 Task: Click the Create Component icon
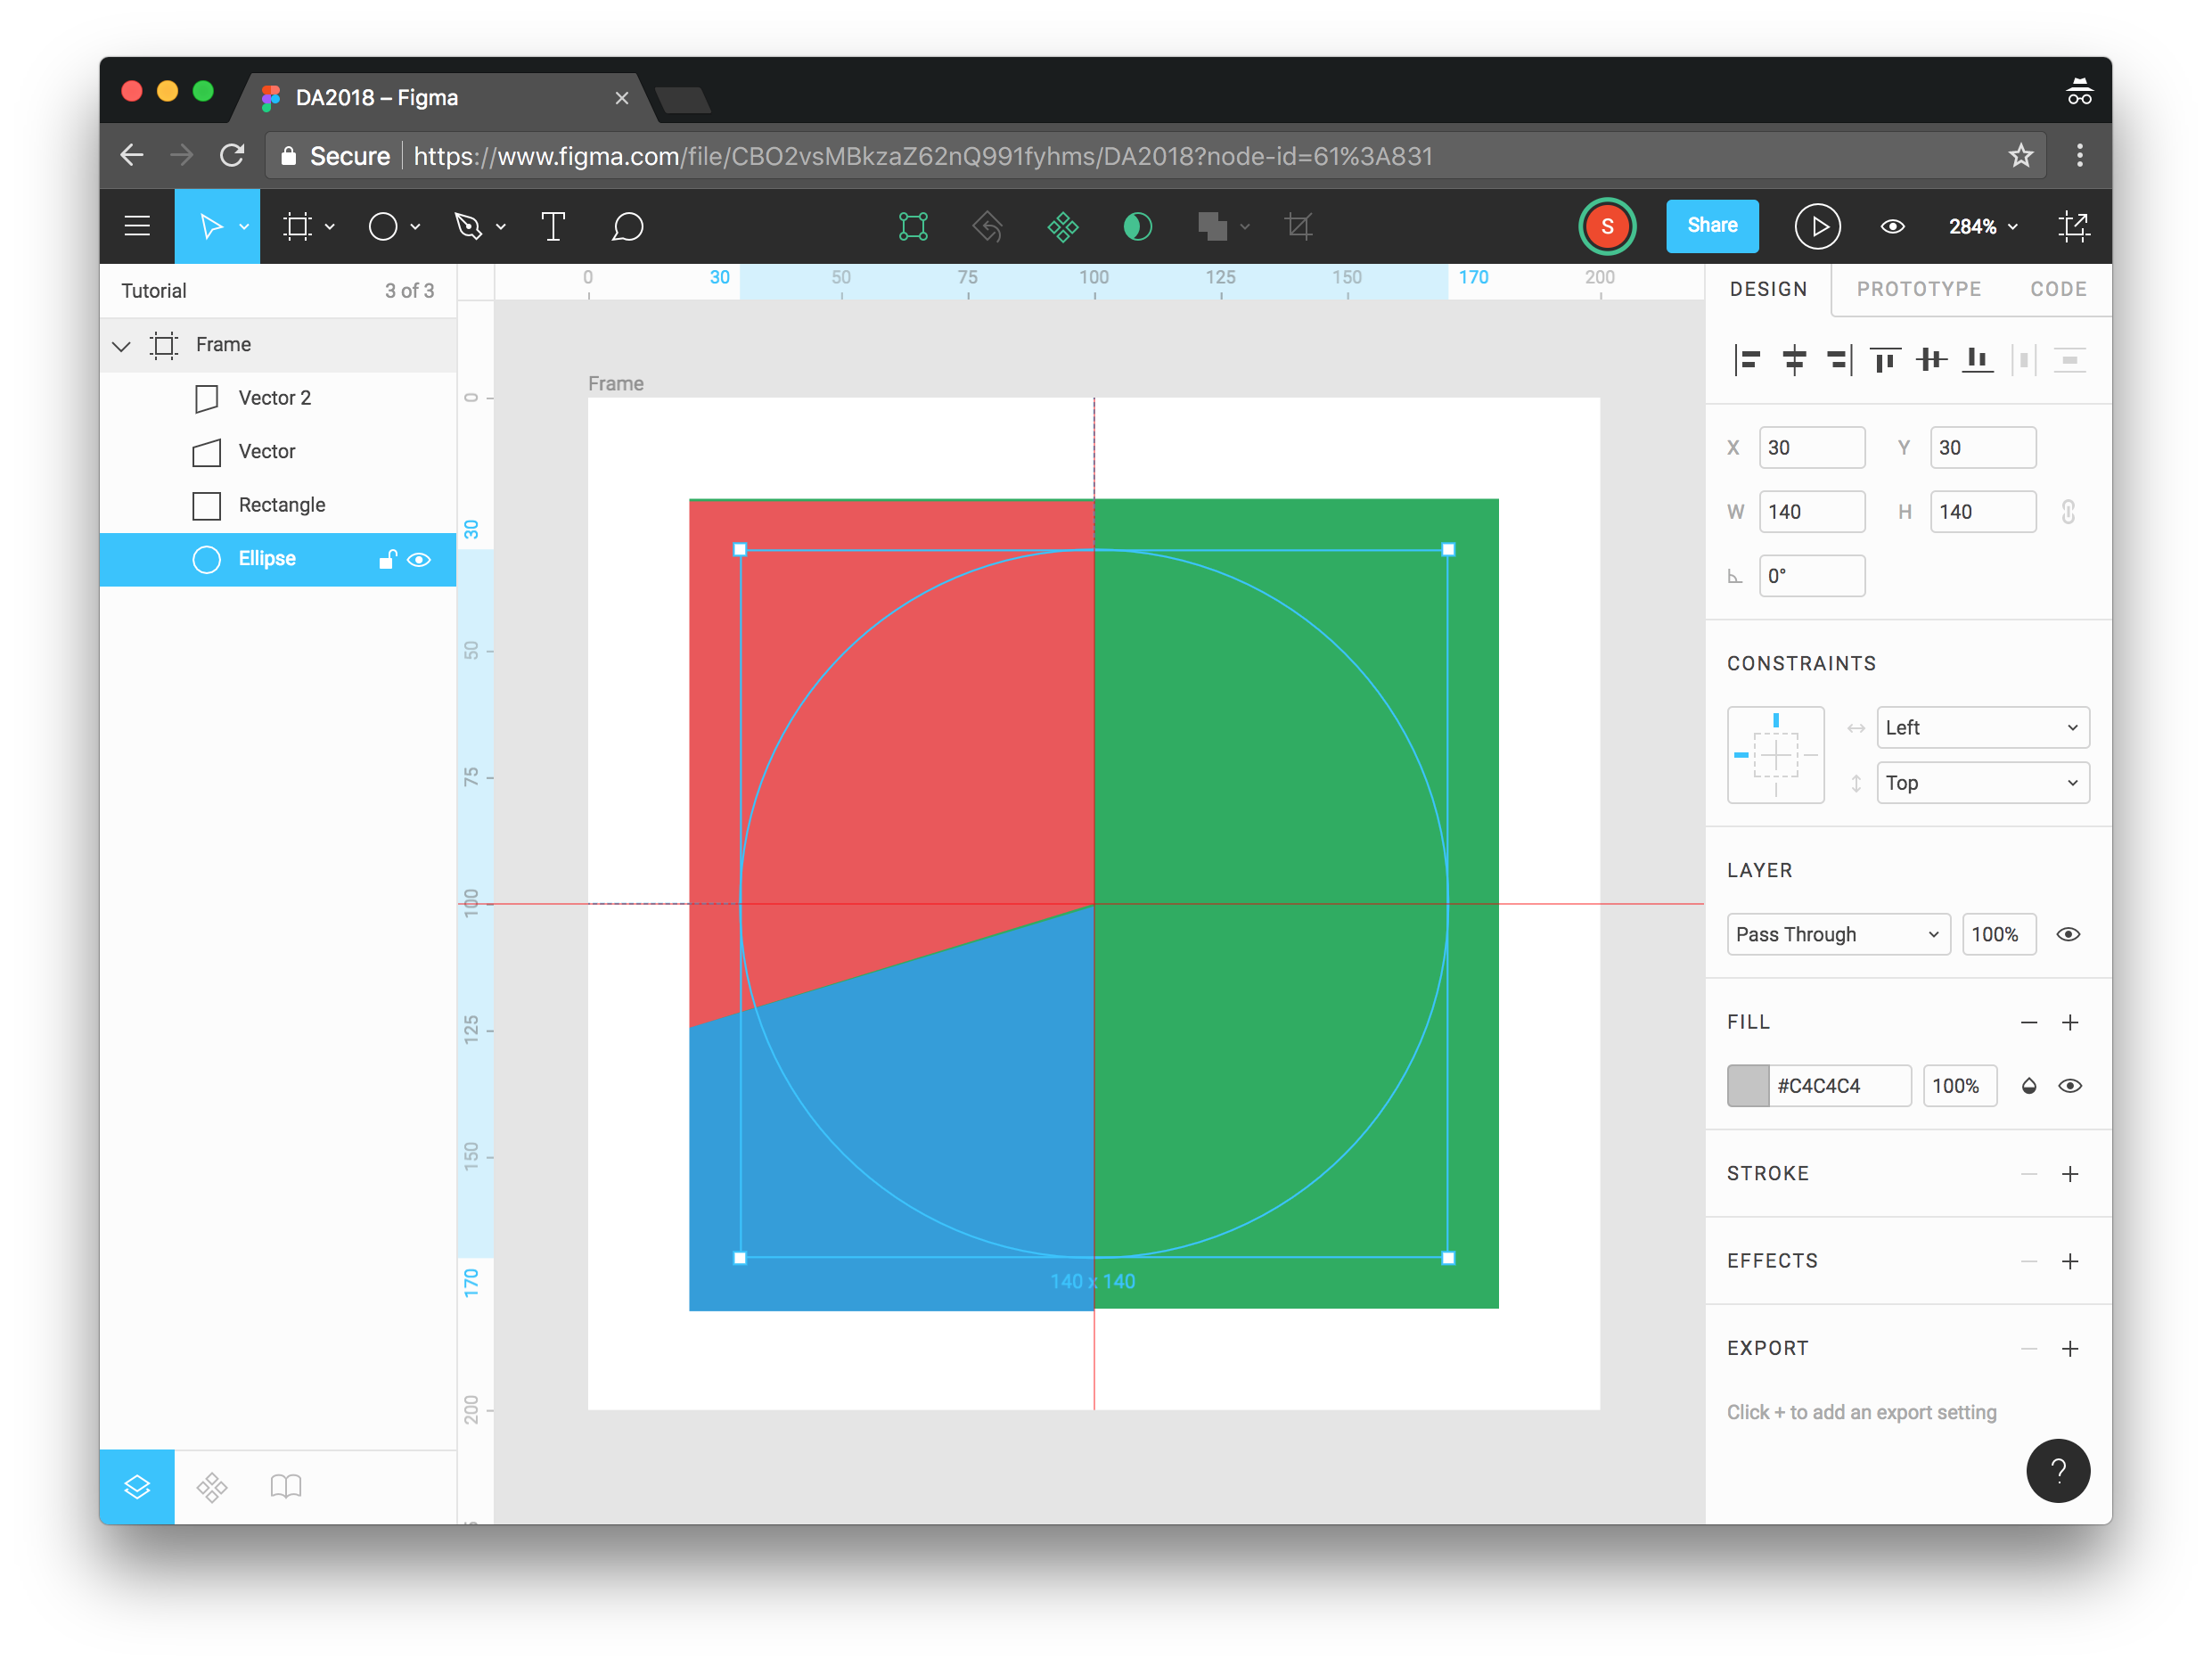(x=1062, y=227)
